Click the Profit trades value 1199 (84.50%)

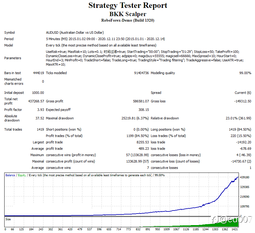138,136
